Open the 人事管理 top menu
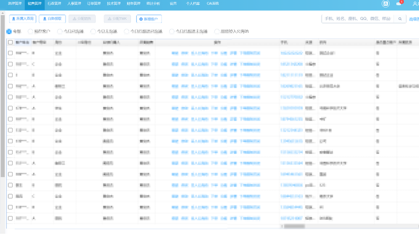Image resolution: width=419 pixels, height=236 pixels. 74,4
